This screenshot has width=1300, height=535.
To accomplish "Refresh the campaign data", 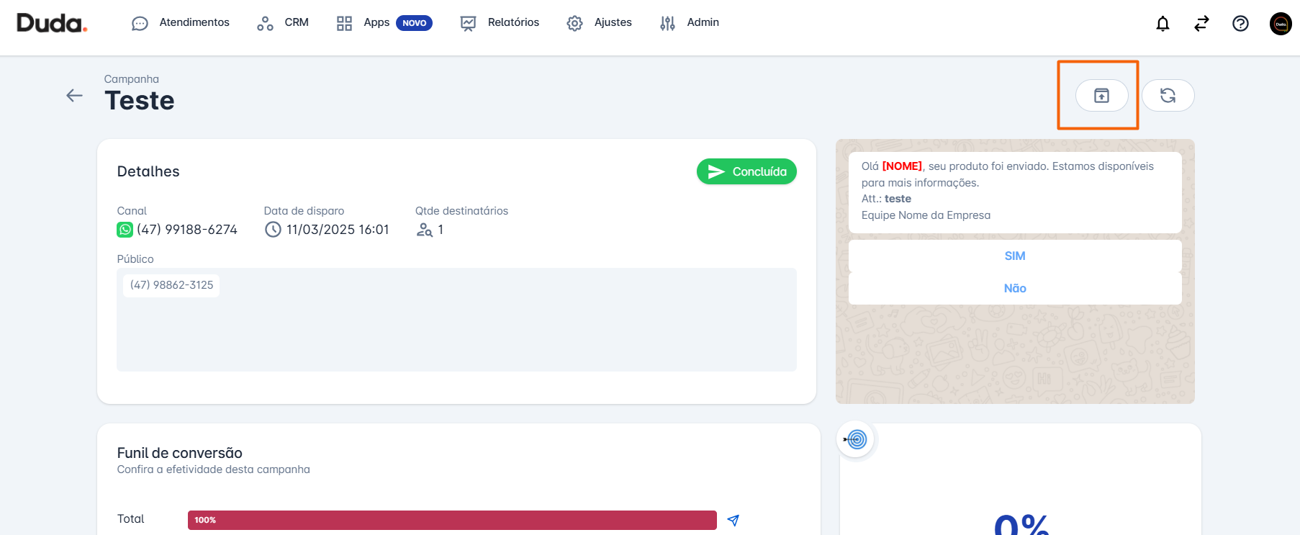I will point(1168,95).
